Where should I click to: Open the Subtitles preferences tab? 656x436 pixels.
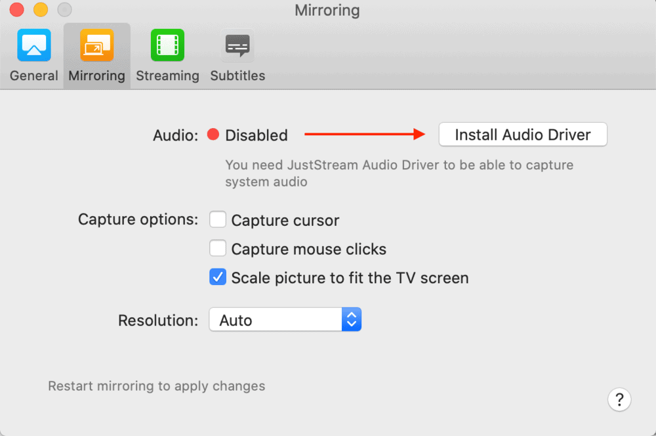click(x=237, y=56)
